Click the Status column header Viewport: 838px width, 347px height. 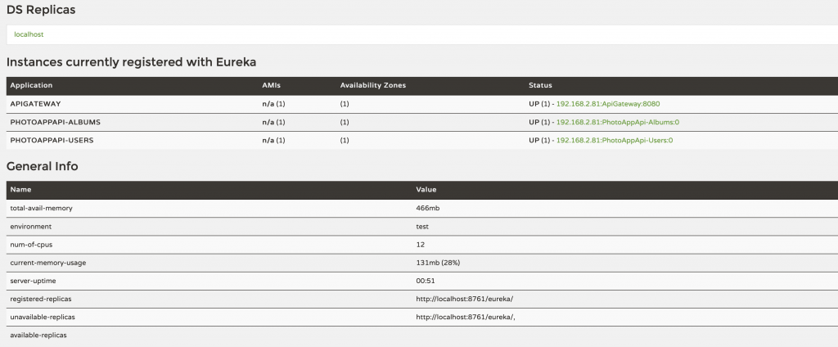(540, 86)
